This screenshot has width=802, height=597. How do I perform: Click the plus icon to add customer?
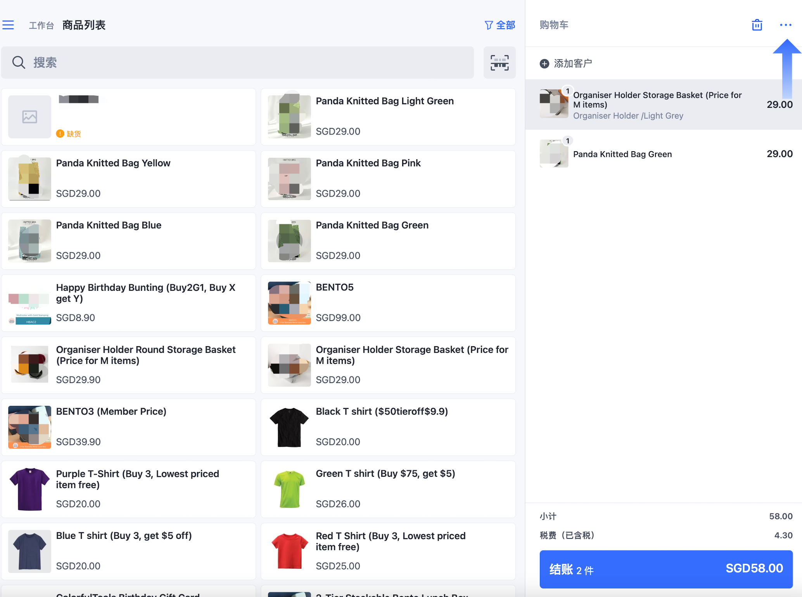pos(544,64)
